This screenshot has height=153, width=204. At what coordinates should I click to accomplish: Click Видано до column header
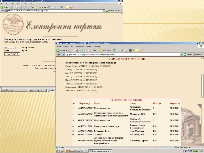[x=175, y=103]
